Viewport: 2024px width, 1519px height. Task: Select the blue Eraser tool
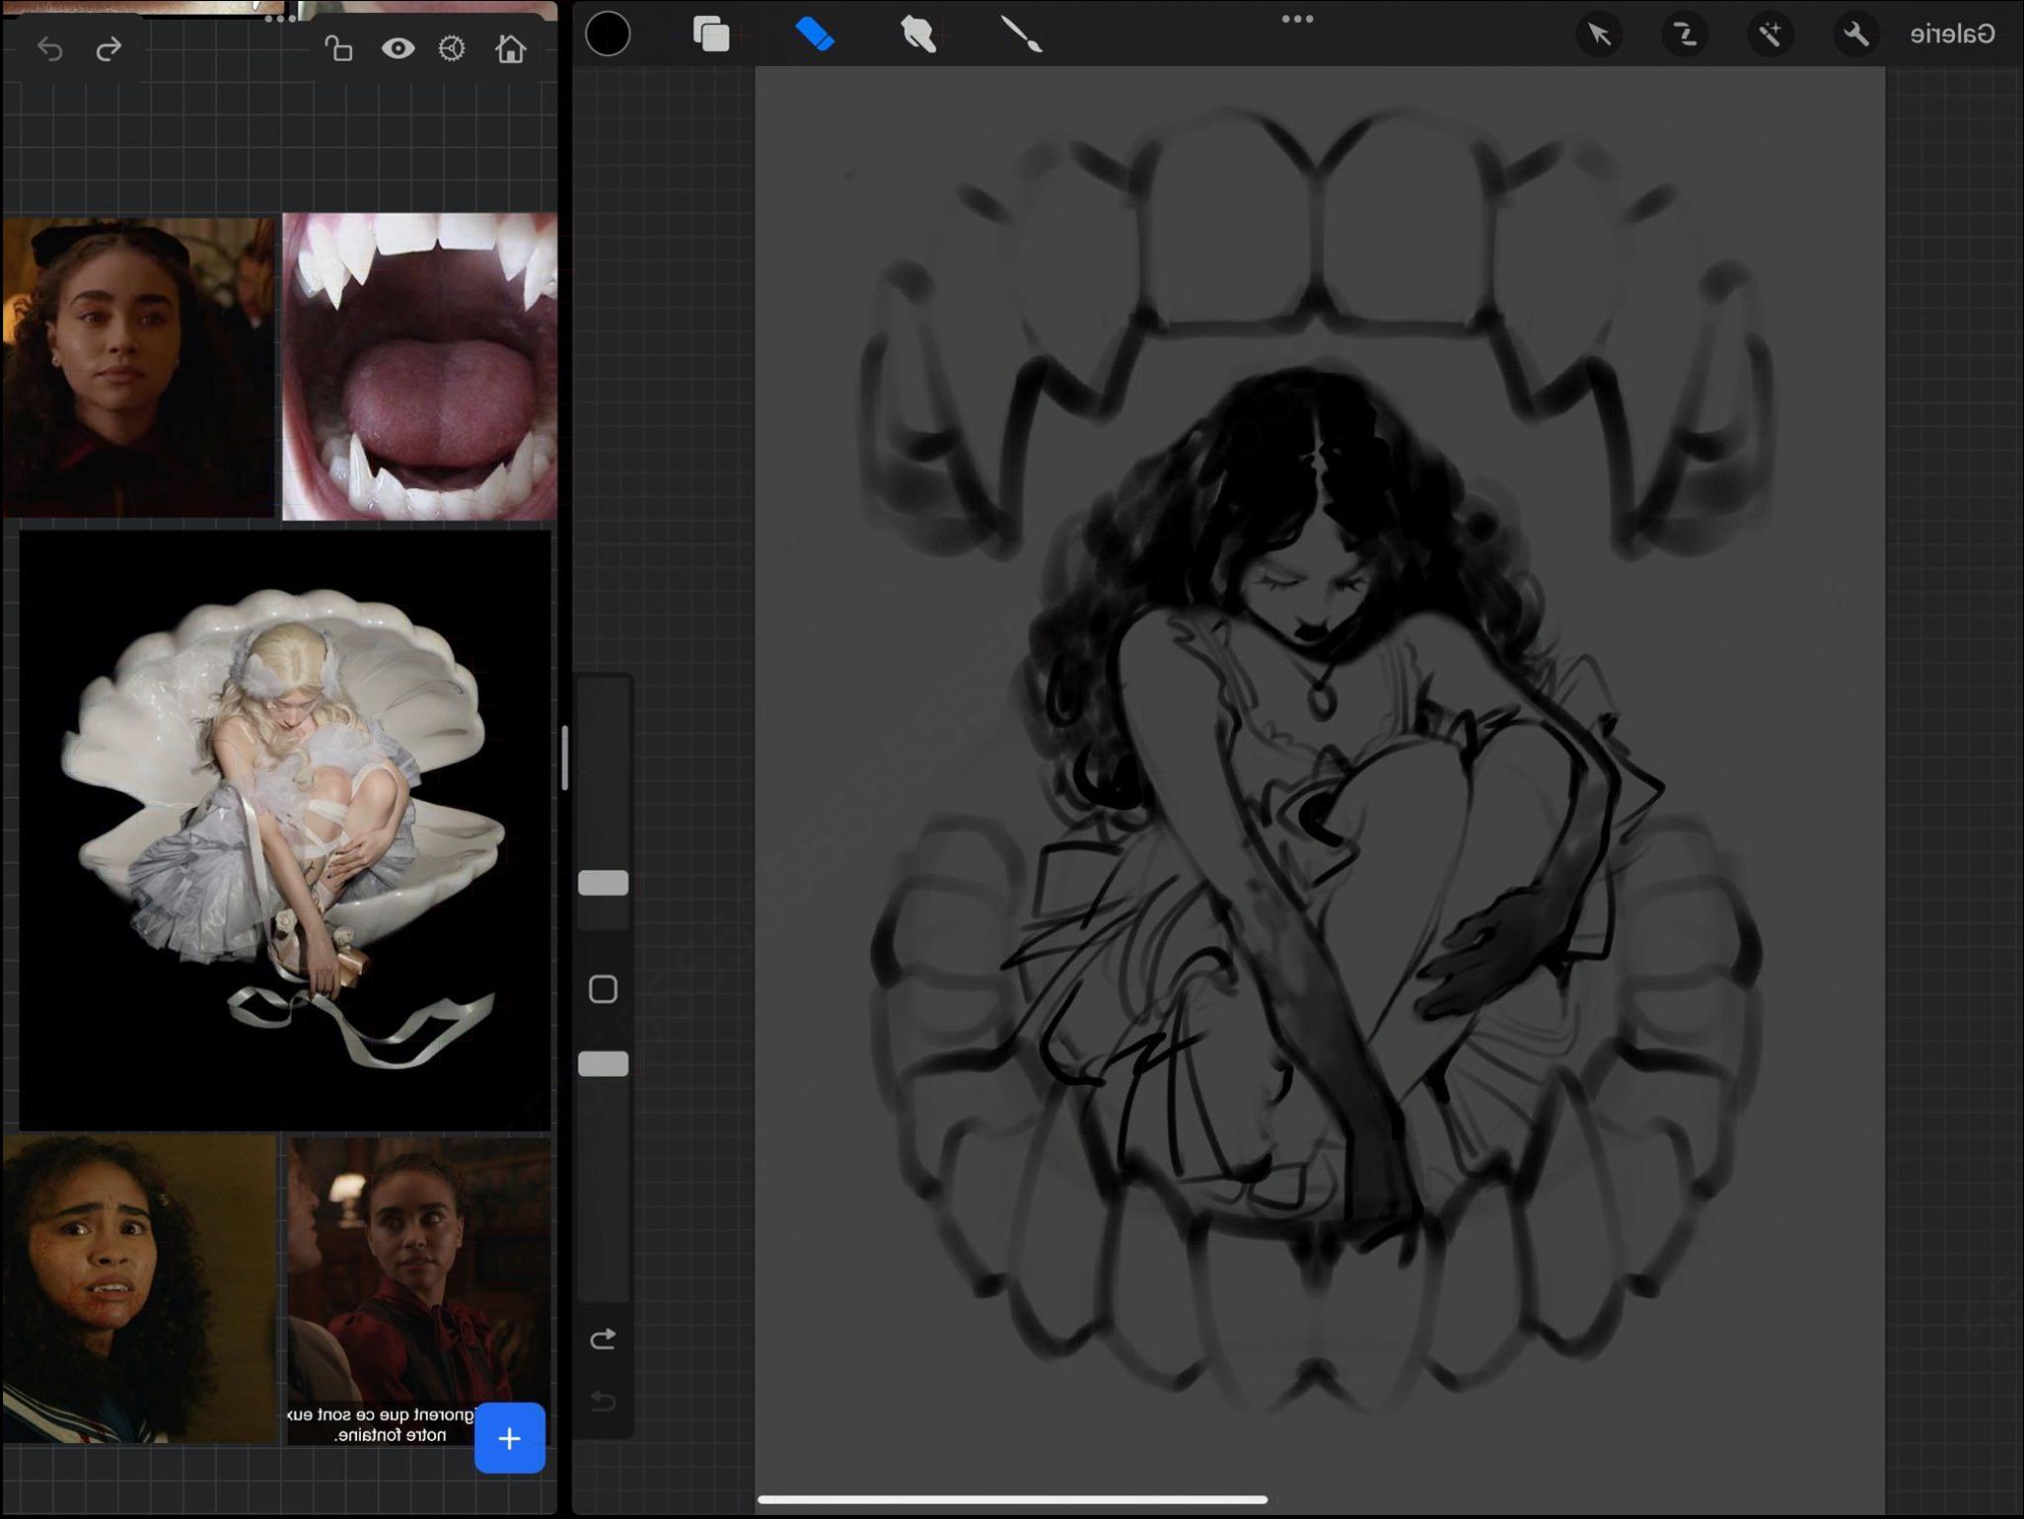815,35
